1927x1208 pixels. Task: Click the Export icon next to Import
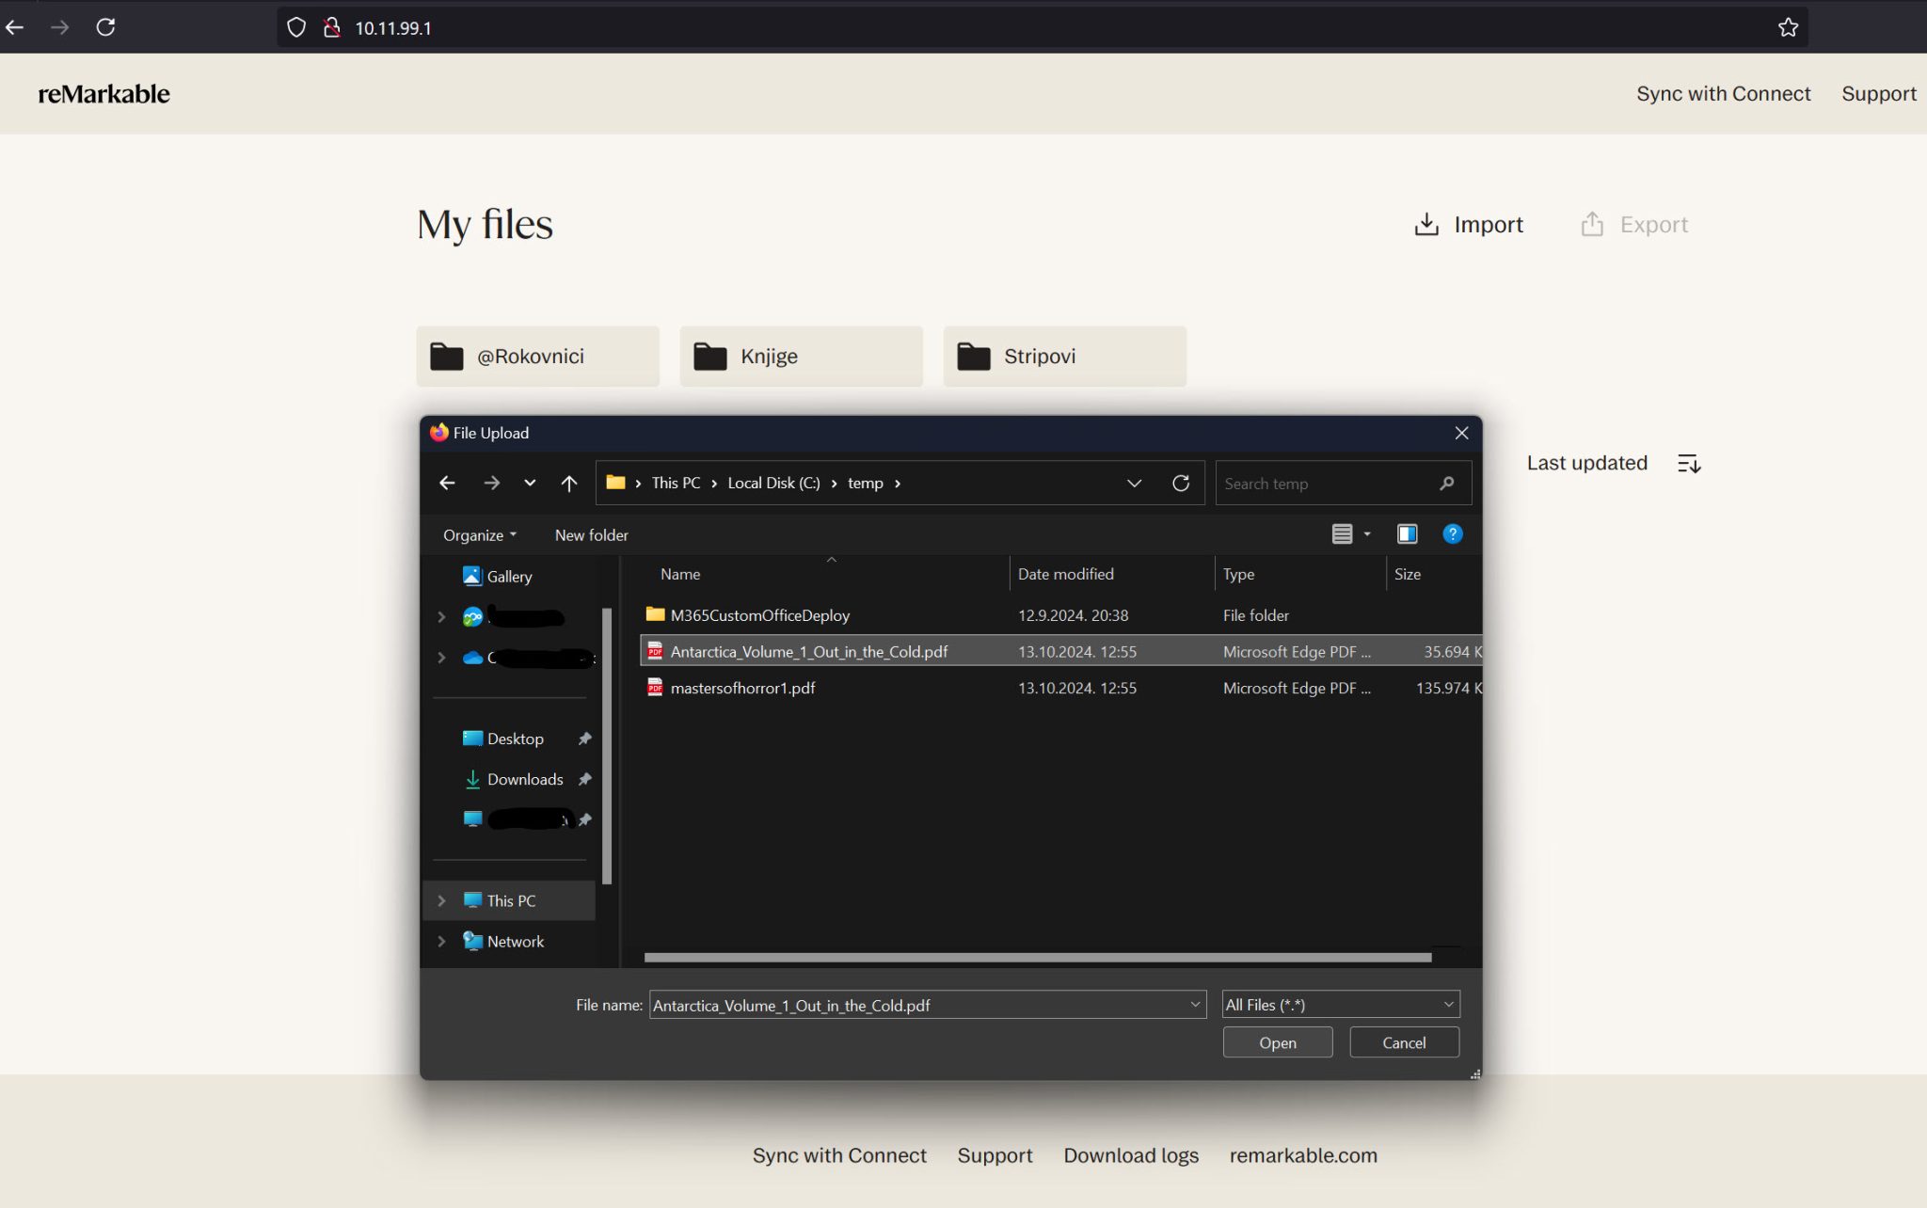(x=1591, y=224)
